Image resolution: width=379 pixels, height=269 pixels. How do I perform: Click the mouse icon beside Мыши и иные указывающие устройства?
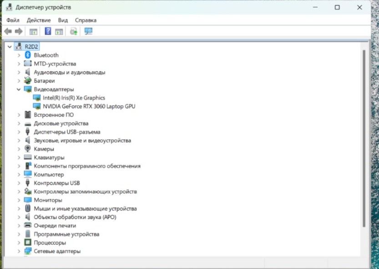pos(28,209)
